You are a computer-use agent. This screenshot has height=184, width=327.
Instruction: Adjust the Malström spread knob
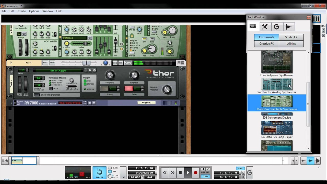170,43
